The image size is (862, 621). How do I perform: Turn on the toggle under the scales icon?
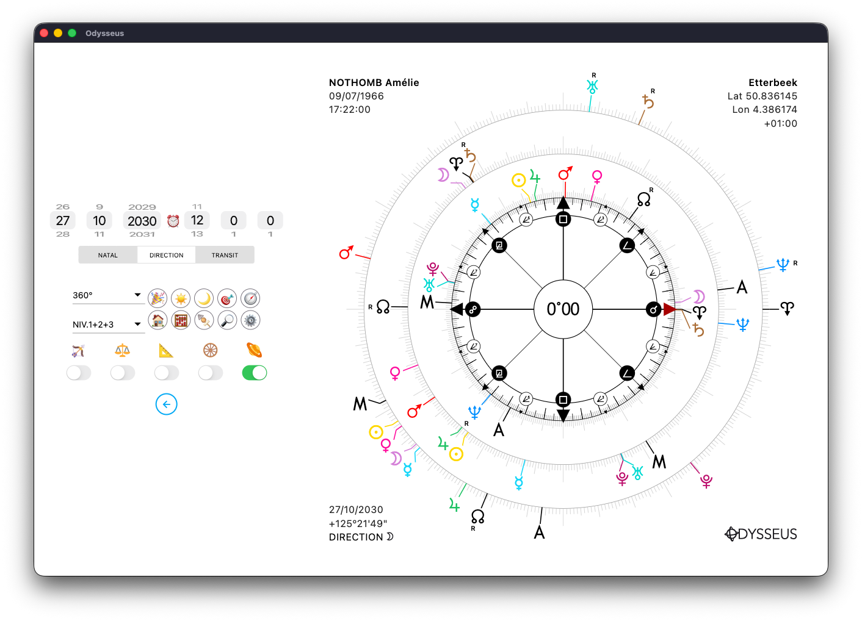click(x=123, y=373)
